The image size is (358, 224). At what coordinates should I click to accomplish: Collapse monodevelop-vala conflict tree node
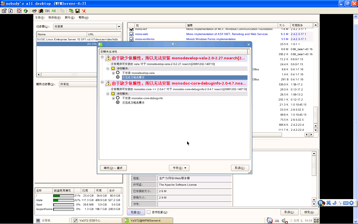102,57
